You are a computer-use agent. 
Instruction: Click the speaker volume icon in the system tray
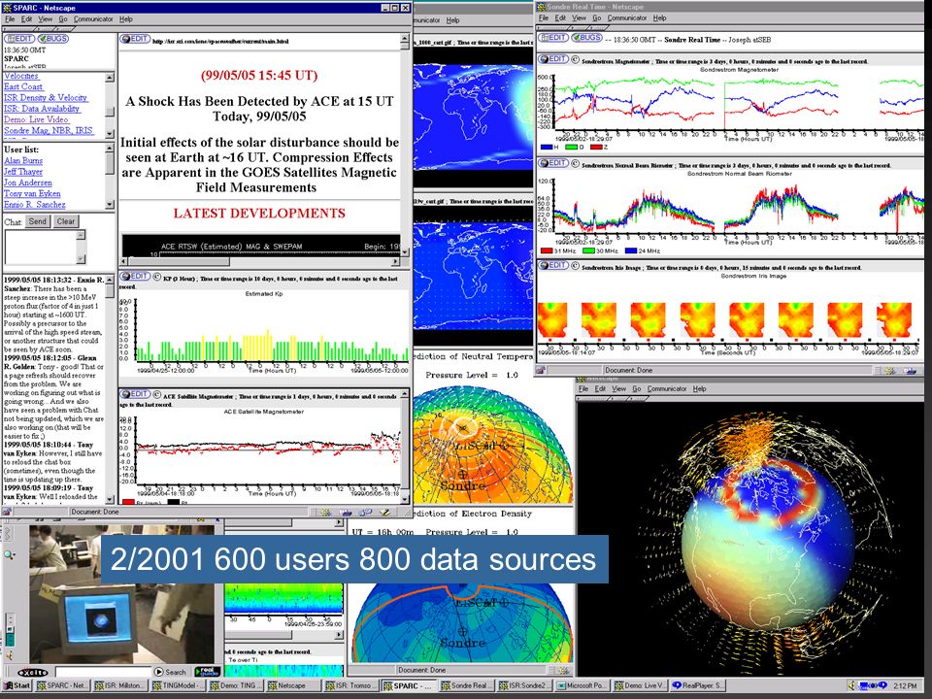pos(851,685)
